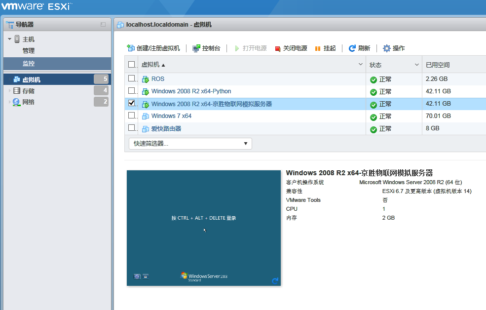Open the Actions (操作) gear menu

click(x=394, y=48)
